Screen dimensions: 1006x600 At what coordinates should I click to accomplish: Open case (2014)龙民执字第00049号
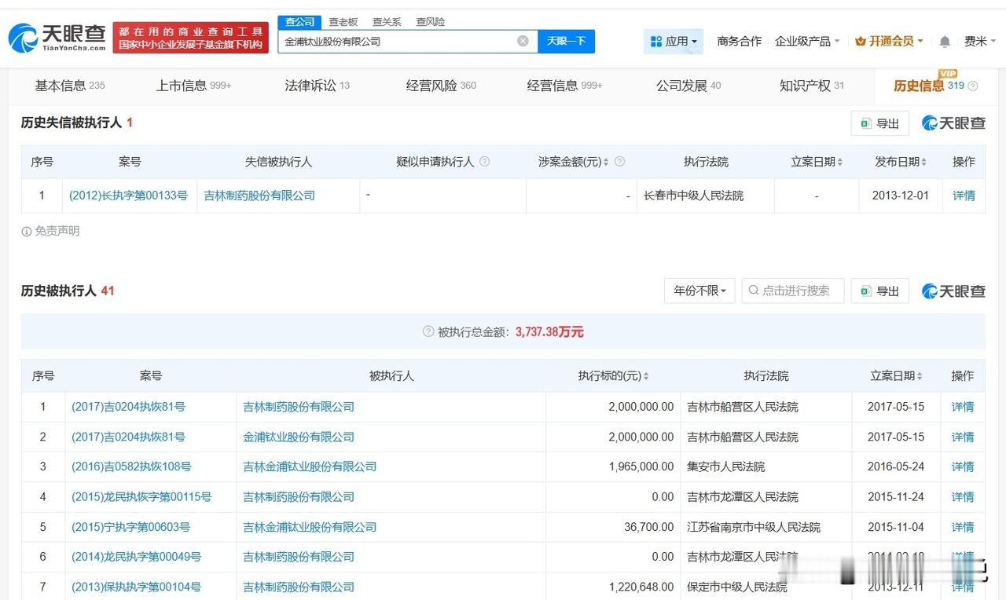(x=136, y=557)
